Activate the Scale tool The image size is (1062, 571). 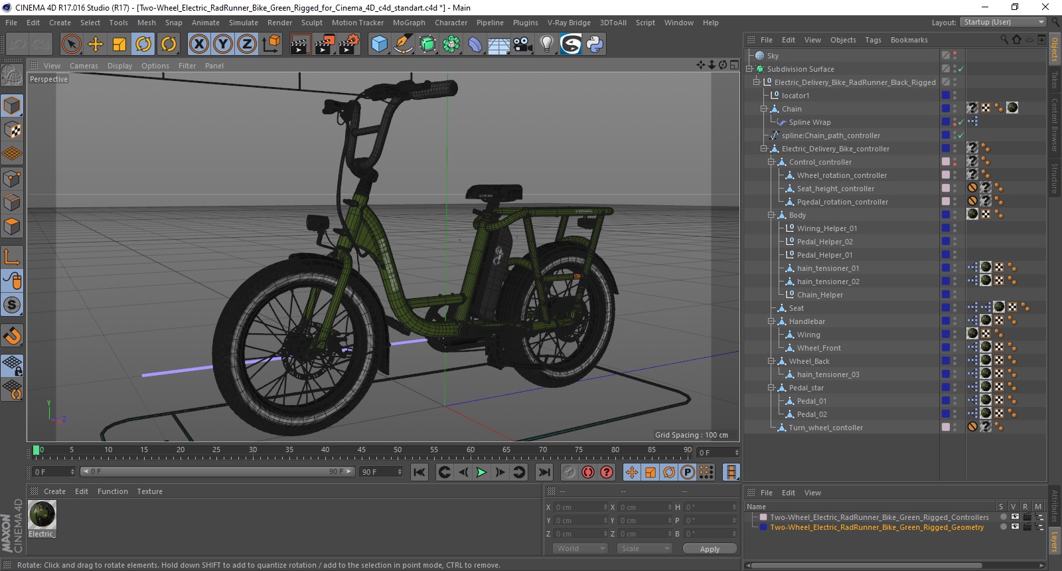(119, 44)
